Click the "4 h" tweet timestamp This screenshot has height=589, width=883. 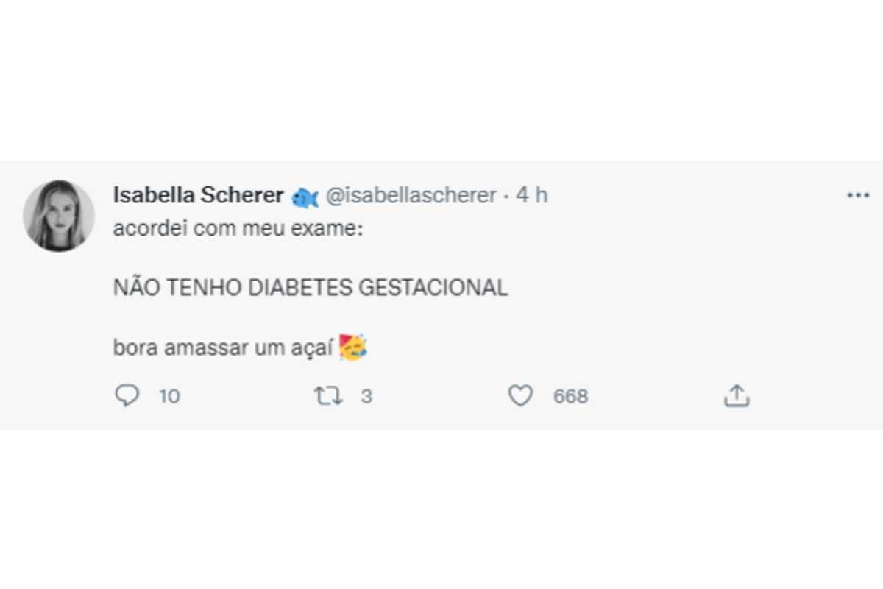(x=531, y=195)
